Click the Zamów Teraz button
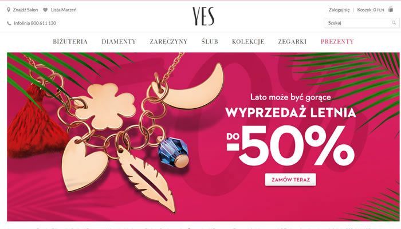401x229 pixels. click(290, 180)
